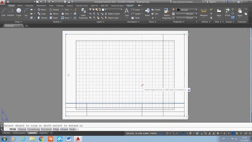Click the Paste clipboard tool

[x=240, y=12]
